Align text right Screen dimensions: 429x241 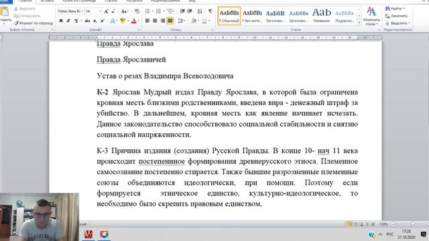pyautogui.click(x=162, y=21)
